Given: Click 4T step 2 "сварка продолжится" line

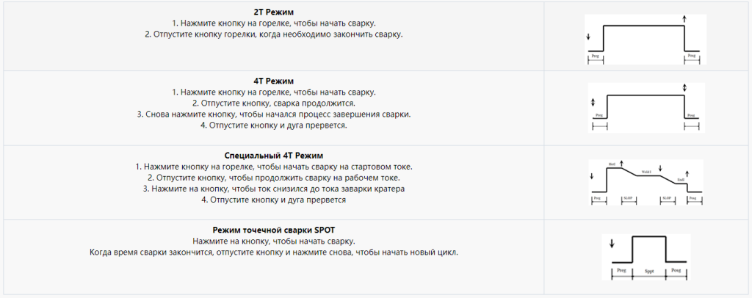Looking at the screenshot, I should point(274,103).
